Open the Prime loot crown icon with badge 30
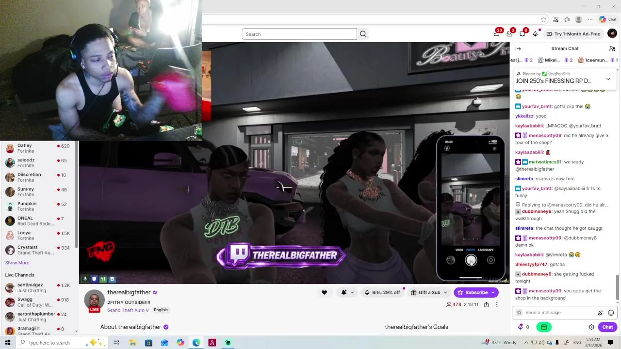Image resolution: width=621 pixels, height=349 pixels. [x=496, y=34]
